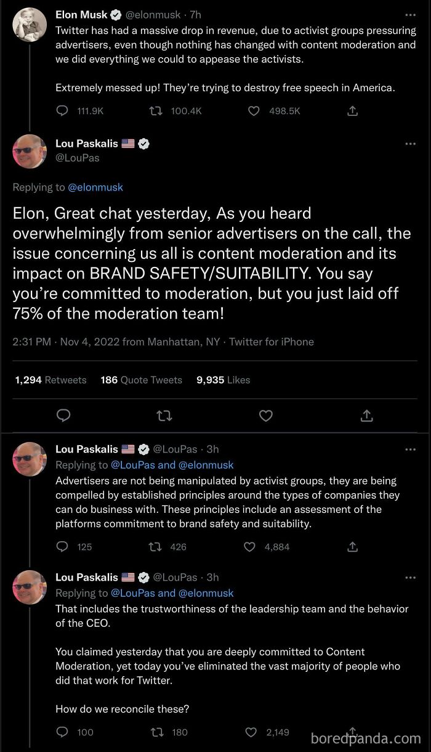View the 1,294 Retweets list
This screenshot has height=752, width=431.
[x=50, y=380]
